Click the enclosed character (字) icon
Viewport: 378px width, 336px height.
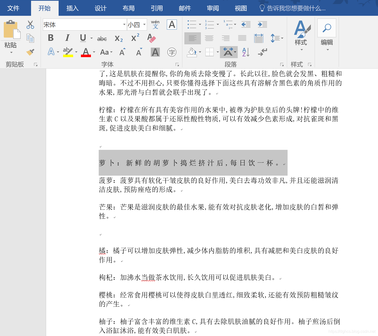tap(172, 52)
